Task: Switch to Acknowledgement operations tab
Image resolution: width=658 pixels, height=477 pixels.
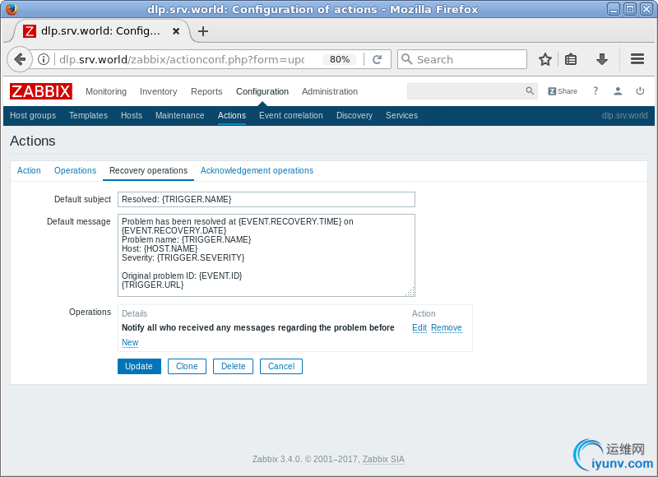Action: [x=257, y=170]
